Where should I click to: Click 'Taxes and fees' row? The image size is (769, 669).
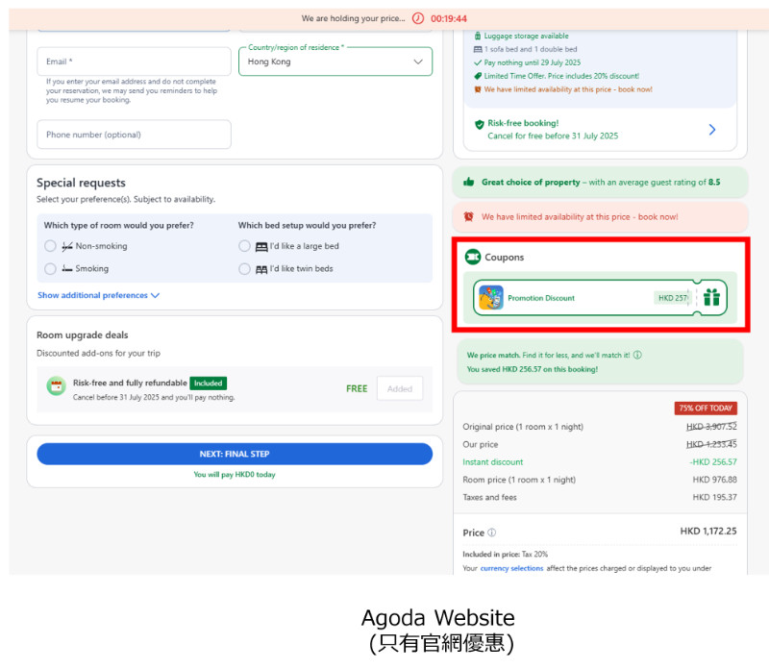(x=599, y=497)
